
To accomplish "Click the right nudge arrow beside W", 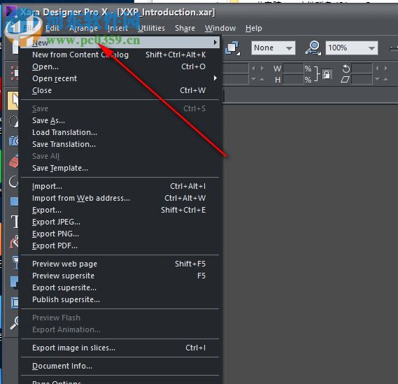I will click(262, 69).
